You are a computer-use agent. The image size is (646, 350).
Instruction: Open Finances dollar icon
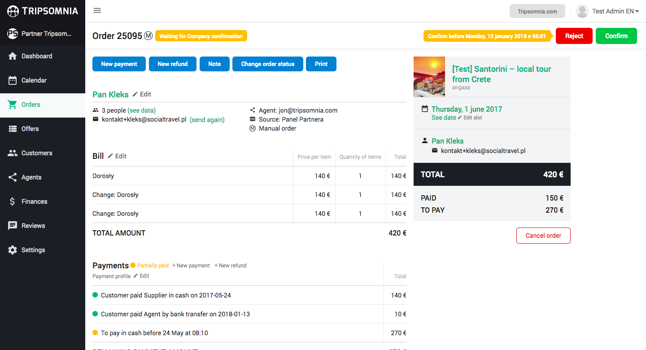(x=13, y=201)
